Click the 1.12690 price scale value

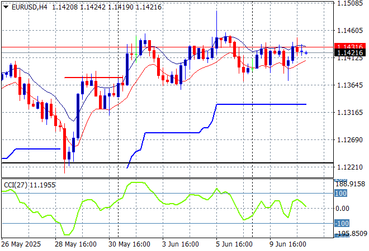350,140
